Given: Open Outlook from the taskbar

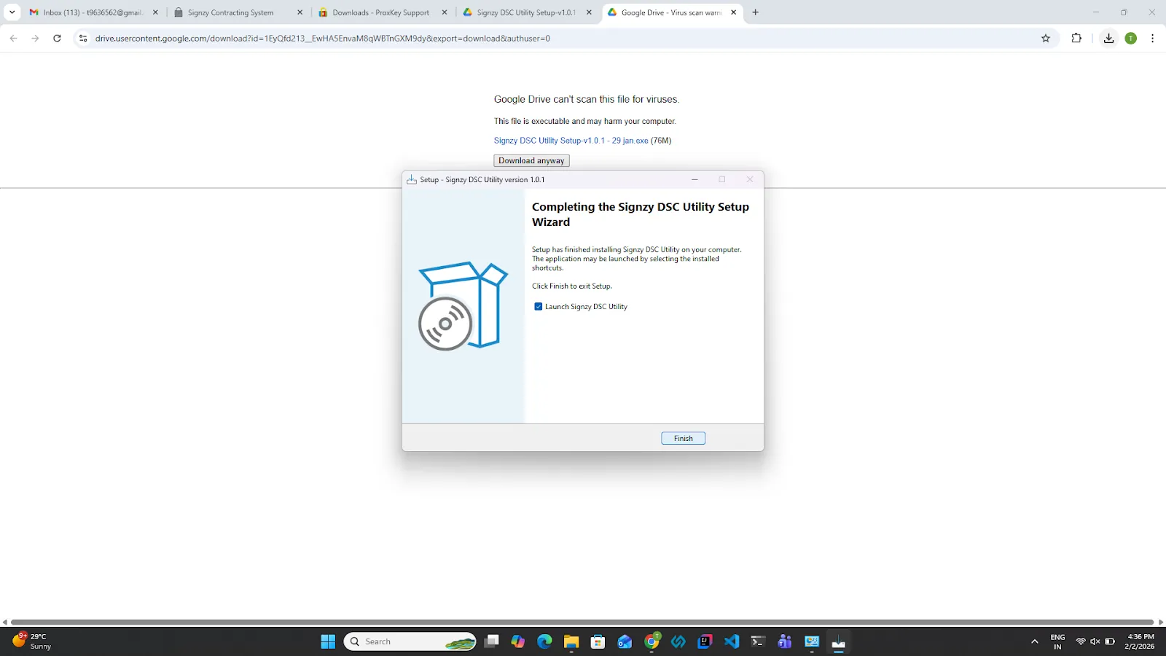Looking at the screenshot, I should (625, 641).
